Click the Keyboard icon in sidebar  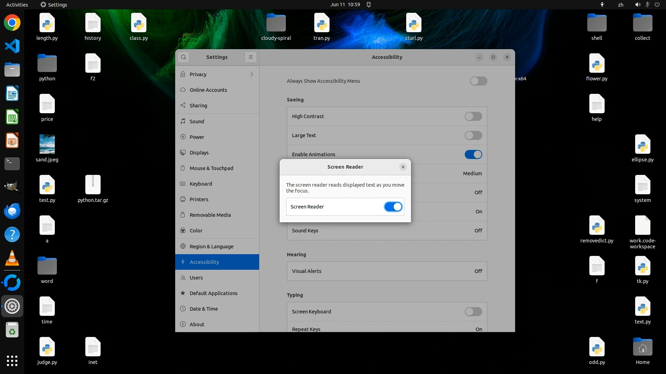pyautogui.click(x=183, y=184)
